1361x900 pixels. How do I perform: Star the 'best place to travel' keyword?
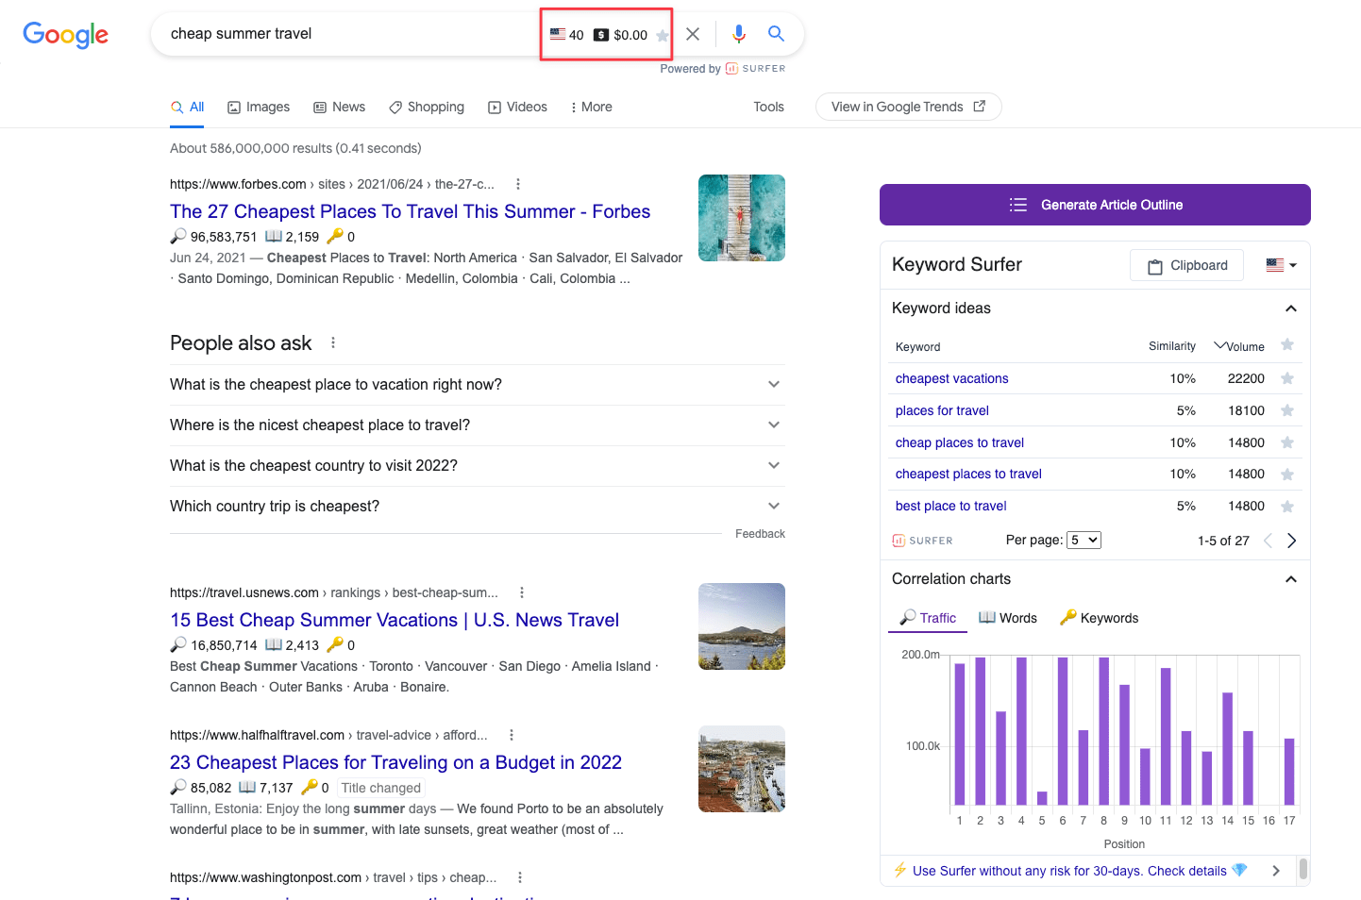1287,507
